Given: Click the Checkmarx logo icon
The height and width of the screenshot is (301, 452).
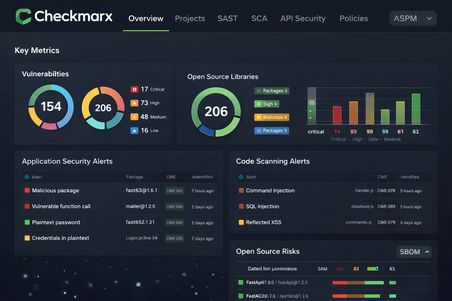Looking at the screenshot, I should [x=24, y=16].
